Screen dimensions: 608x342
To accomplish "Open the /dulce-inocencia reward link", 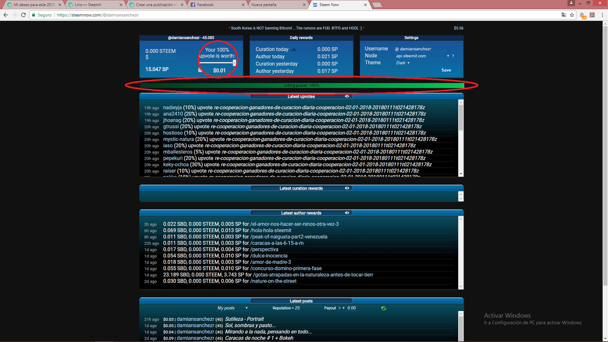I will [269, 256].
